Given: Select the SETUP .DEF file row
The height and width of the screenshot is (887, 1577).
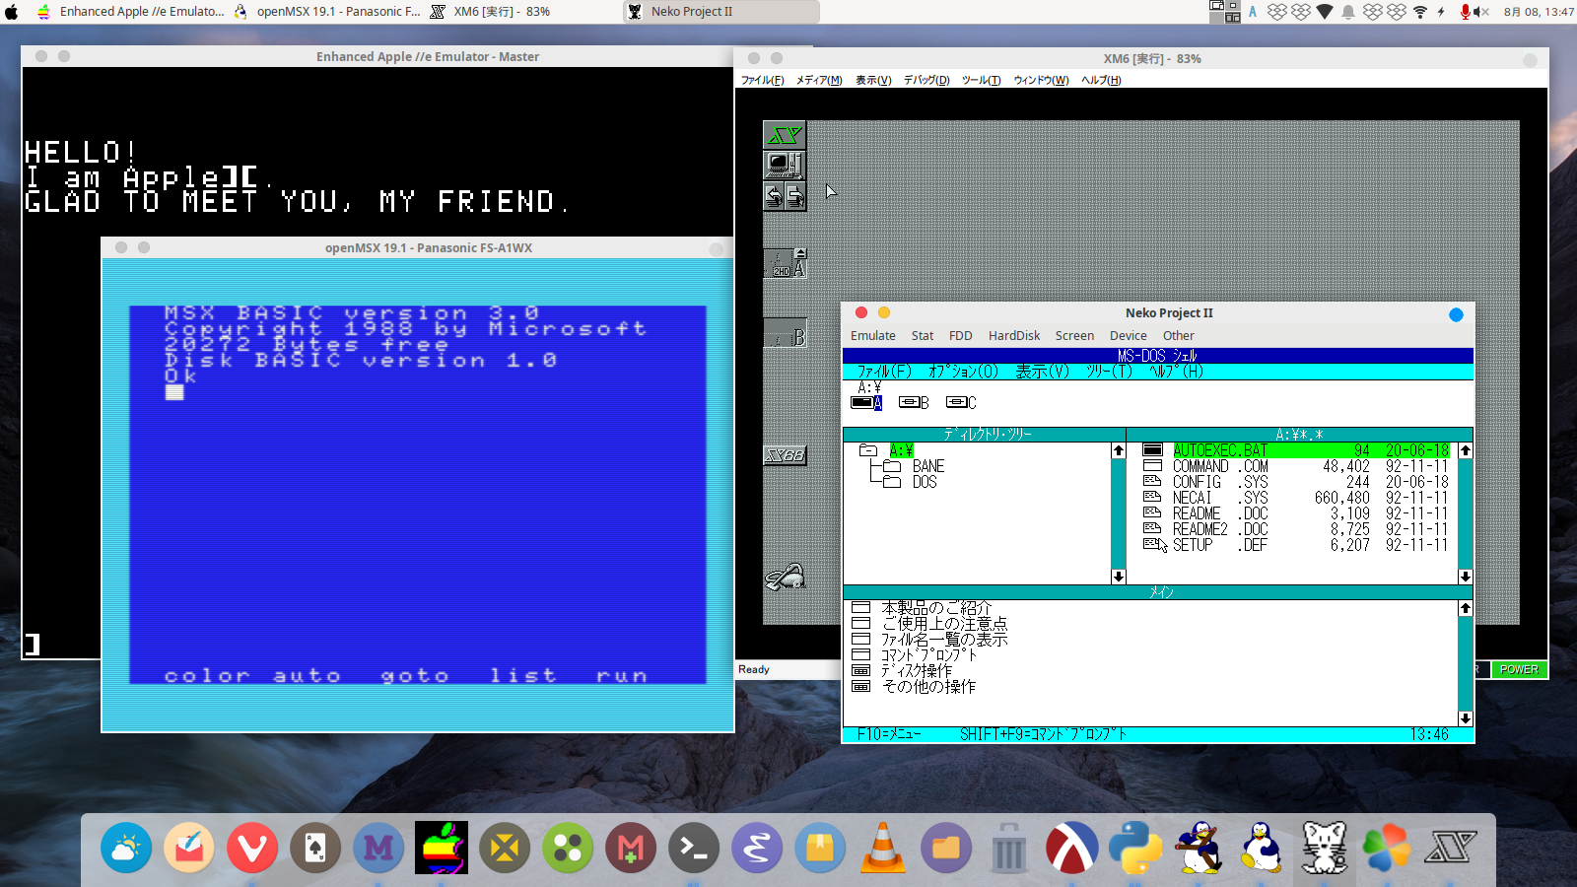Looking at the screenshot, I should [x=1296, y=545].
